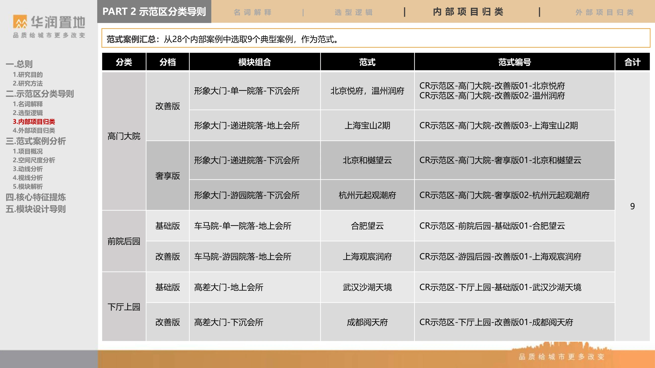Screen dimensions: 655x368
Task: Click the 合计 column header
Action: tap(632, 62)
